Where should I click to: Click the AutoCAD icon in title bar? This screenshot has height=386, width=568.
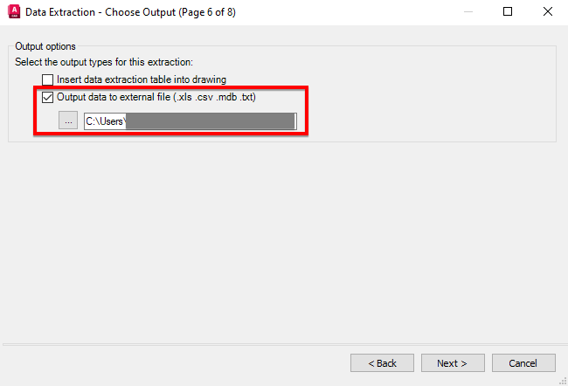click(14, 11)
